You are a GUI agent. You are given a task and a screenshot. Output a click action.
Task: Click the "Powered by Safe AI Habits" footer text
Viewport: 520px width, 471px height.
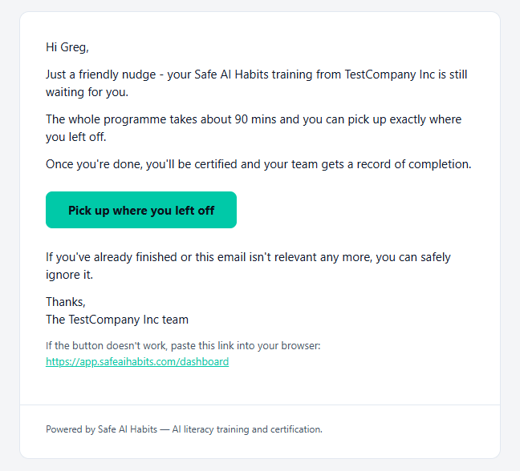(x=101, y=429)
